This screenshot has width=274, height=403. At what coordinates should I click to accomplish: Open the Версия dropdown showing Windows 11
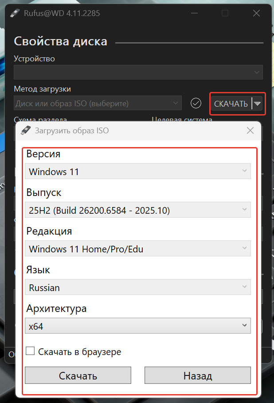pyautogui.click(x=138, y=171)
